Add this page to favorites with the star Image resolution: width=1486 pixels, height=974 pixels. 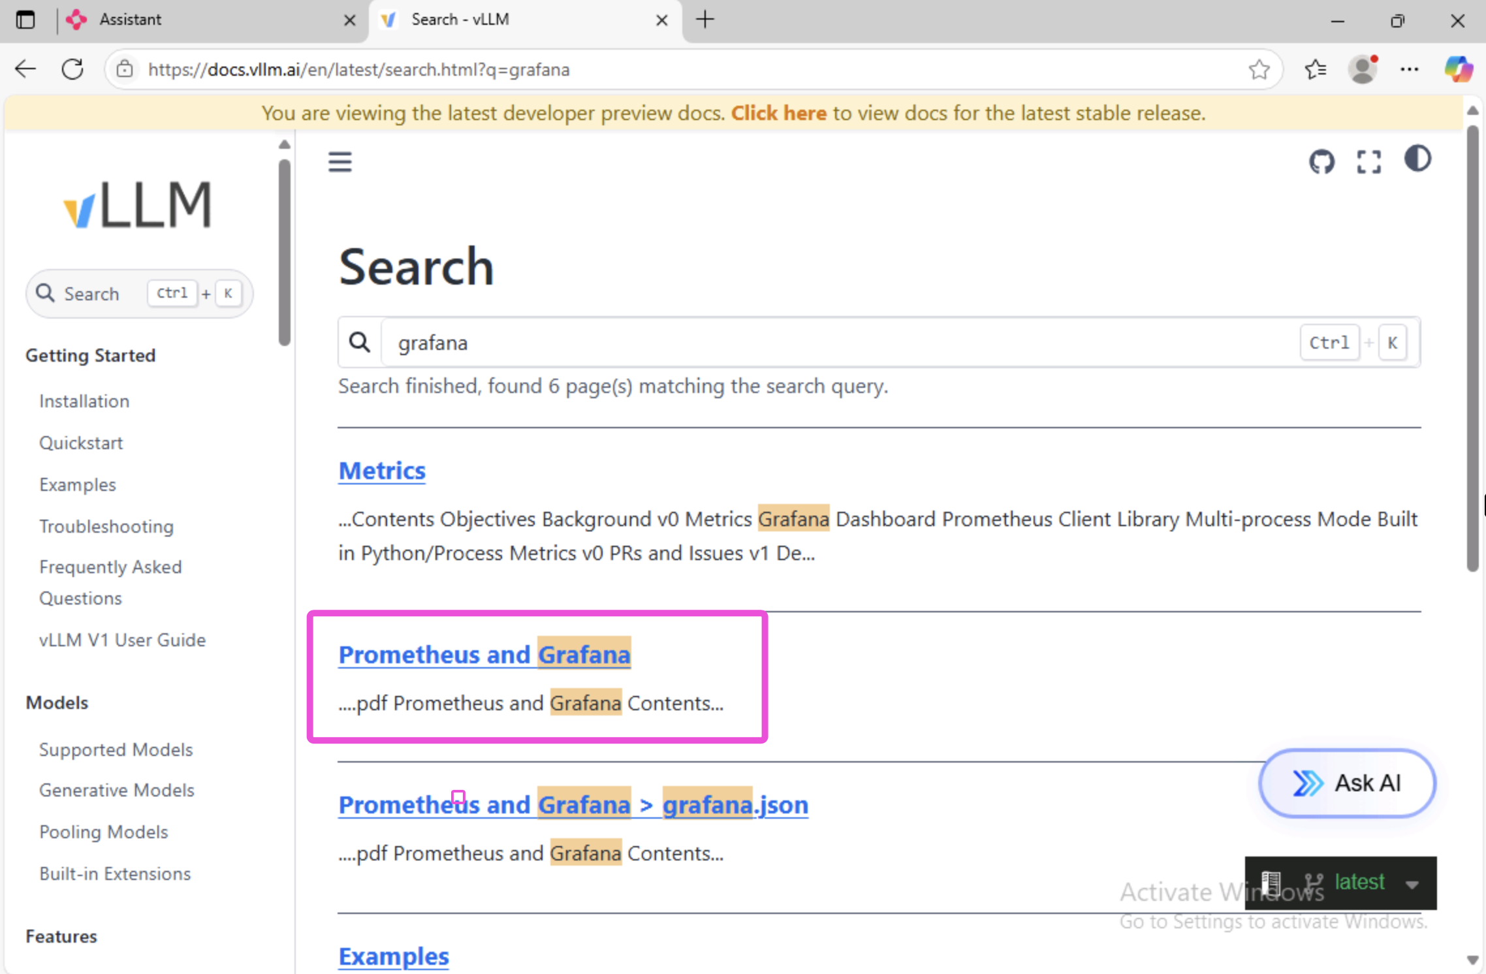tap(1259, 69)
